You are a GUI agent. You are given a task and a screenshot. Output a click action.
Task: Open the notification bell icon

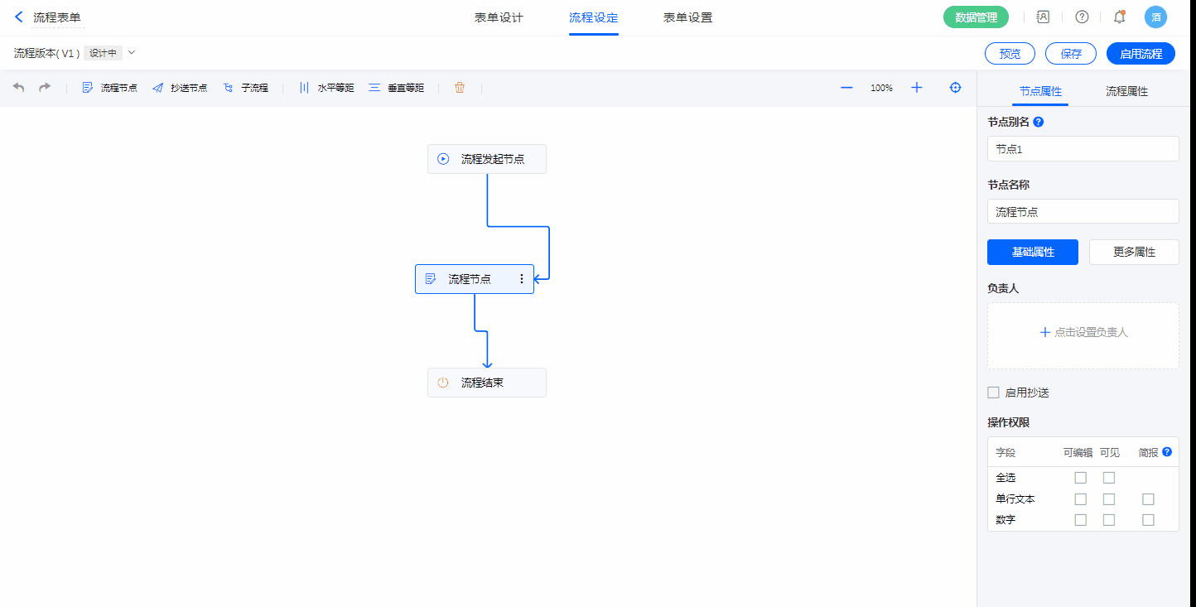(x=1119, y=17)
